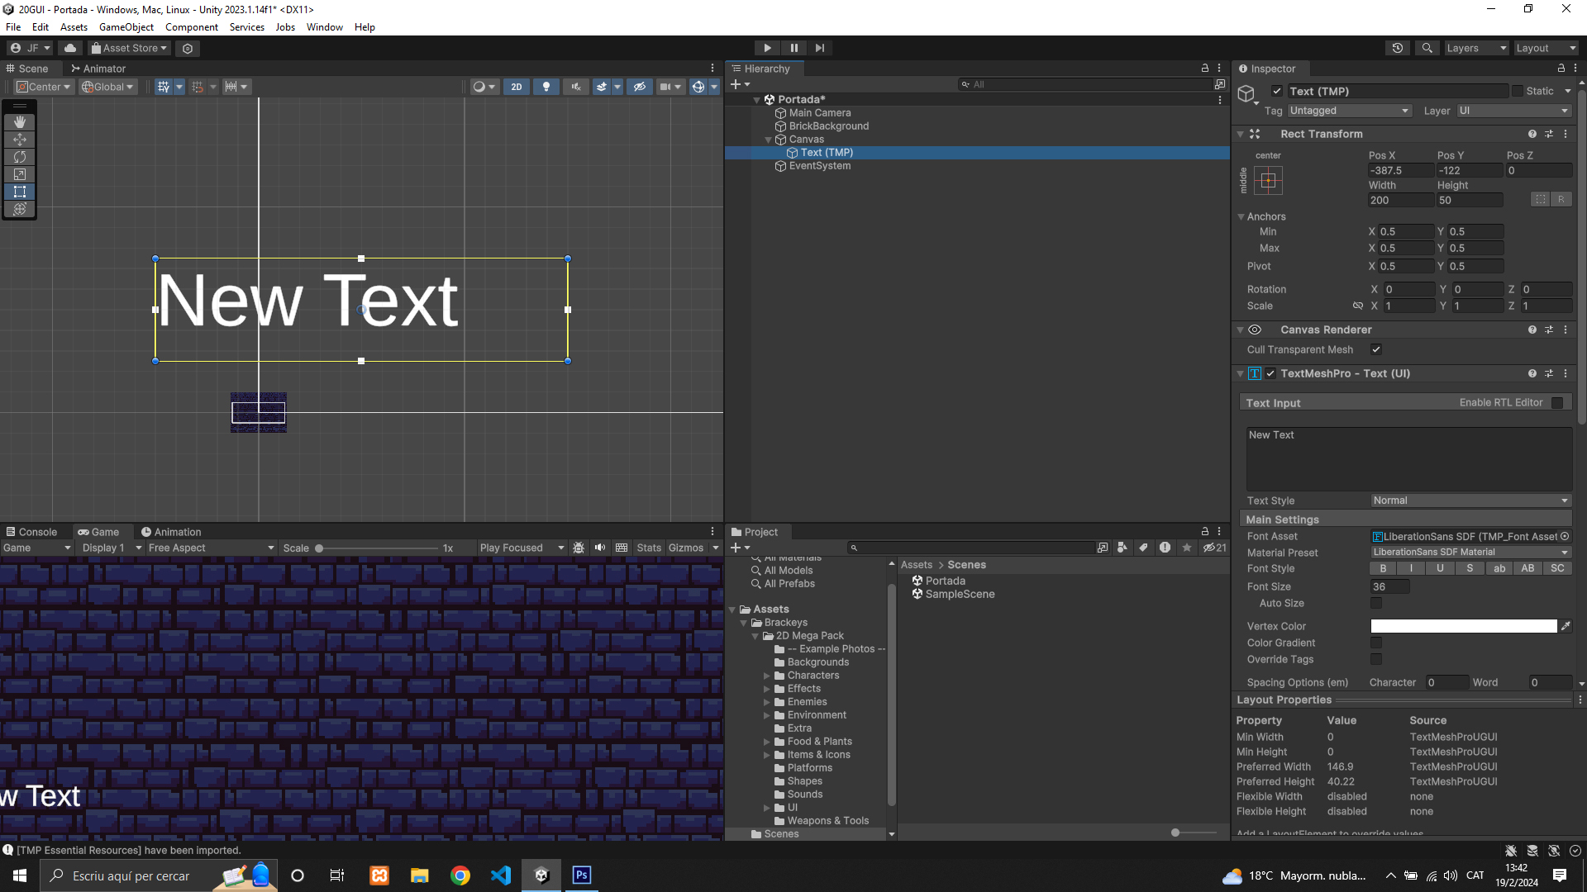
Task: Select the Rect Transform tool
Action: click(x=20, y=192)
